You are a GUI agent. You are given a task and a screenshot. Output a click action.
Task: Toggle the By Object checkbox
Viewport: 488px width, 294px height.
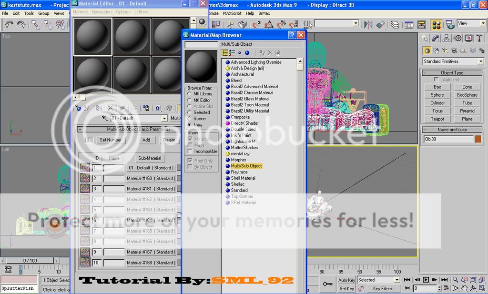pos(190,167)
